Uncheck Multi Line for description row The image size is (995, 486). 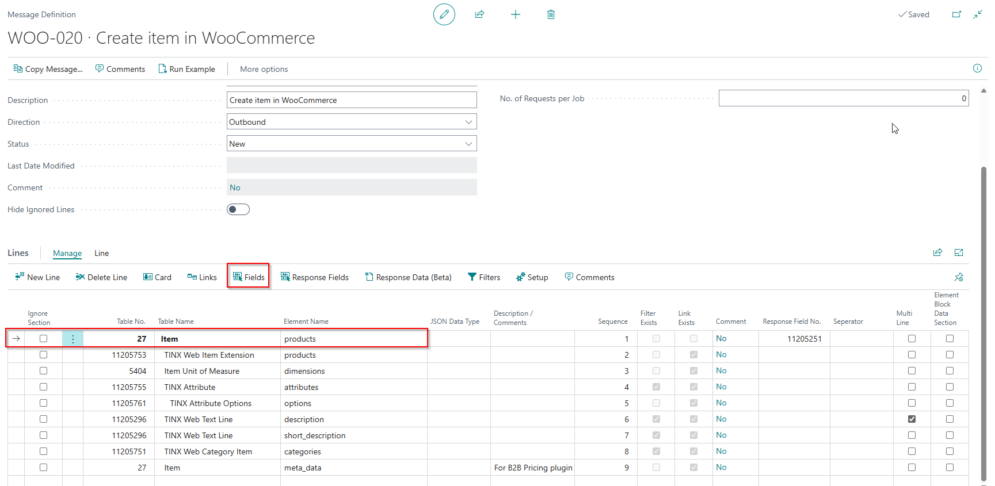point(912,419)
